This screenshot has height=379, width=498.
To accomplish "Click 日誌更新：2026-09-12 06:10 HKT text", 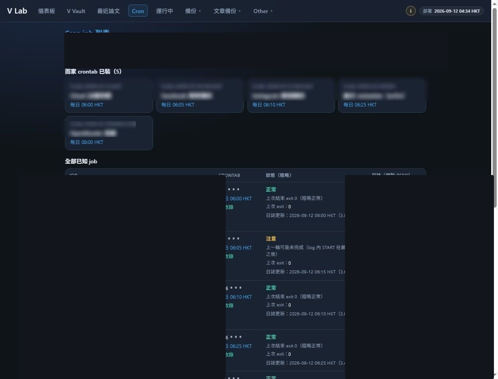I will point(305,314).
